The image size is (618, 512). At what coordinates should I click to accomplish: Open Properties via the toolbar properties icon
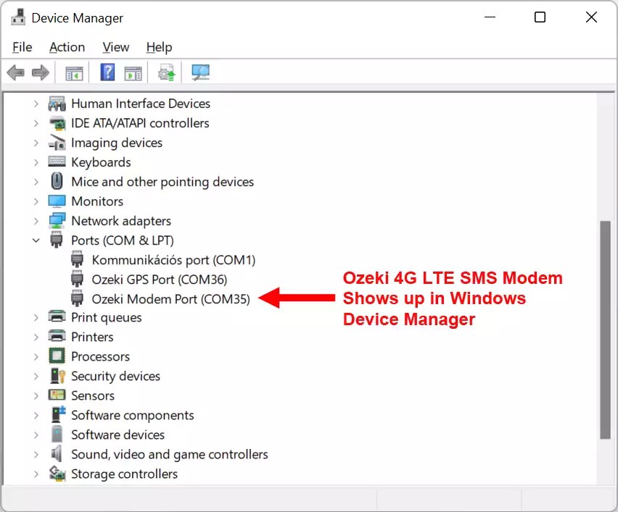tap(132, 72)
